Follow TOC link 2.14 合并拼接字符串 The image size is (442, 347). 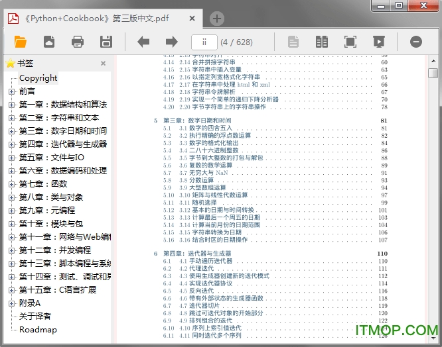coord(208,62)
